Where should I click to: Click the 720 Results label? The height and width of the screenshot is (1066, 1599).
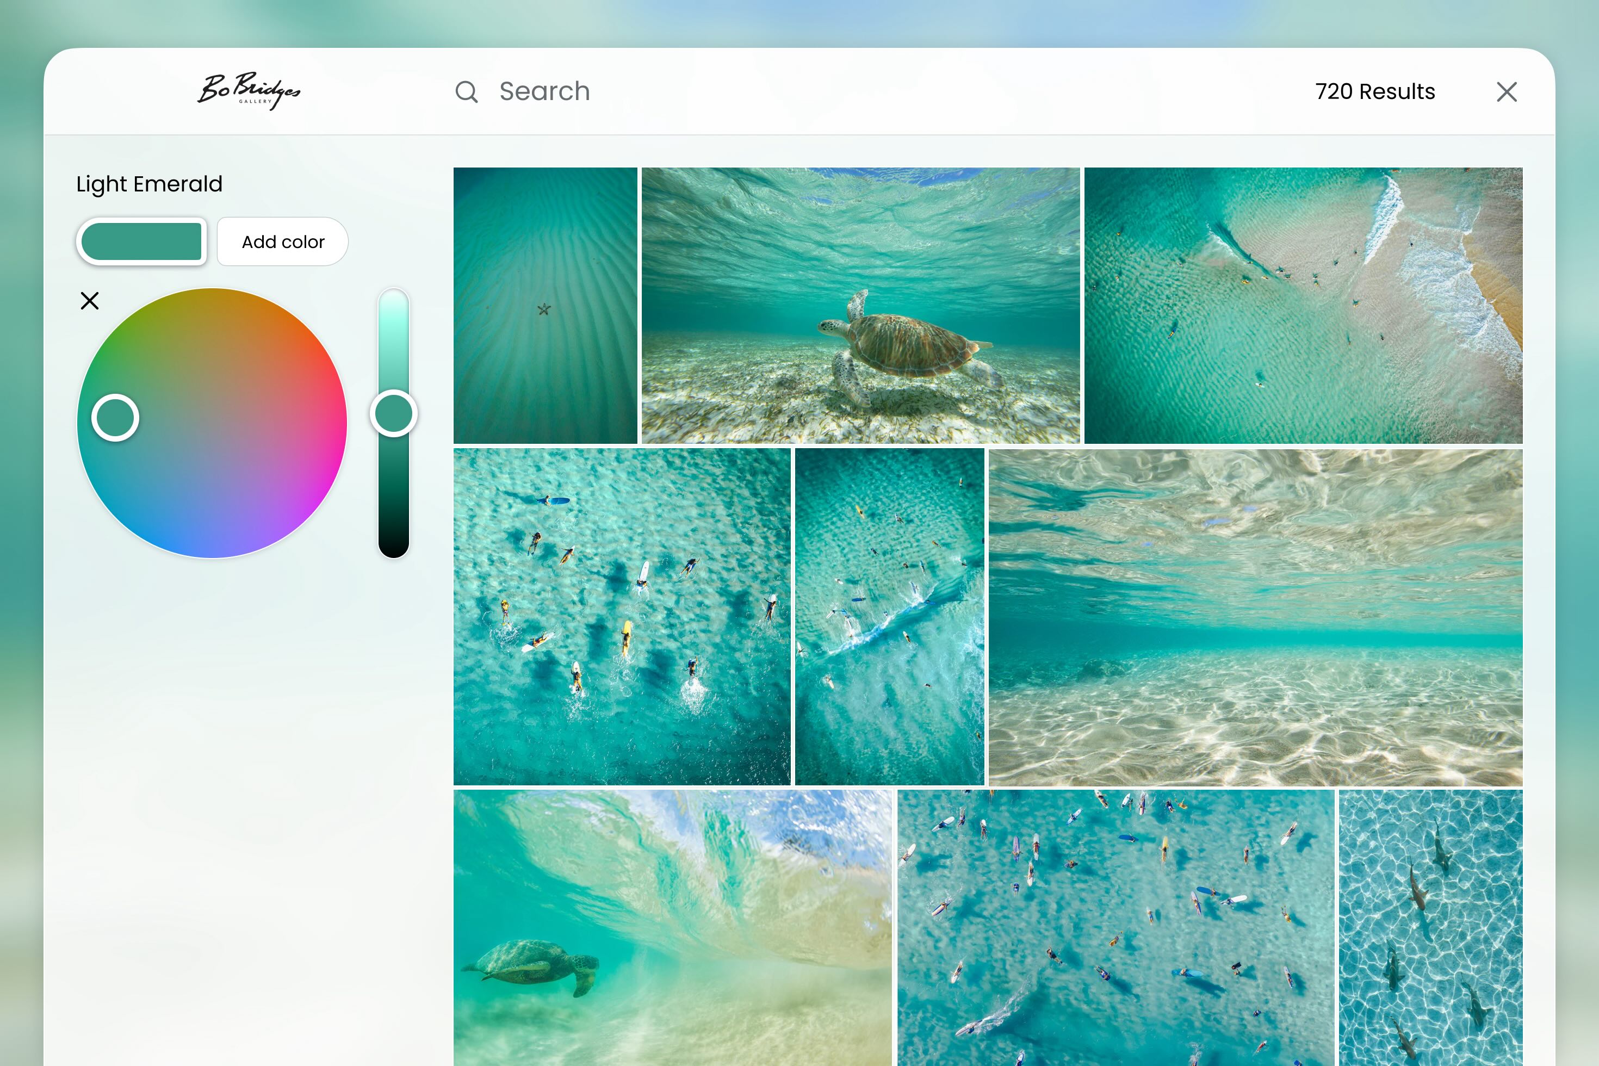pyautogui.click(x=1375, y=92)
